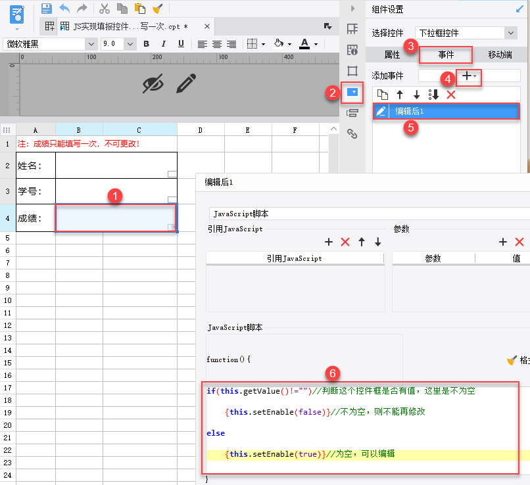Click the plus button to add event
The width and height of the screenshot is (530, 485).
tap(469, 76)
